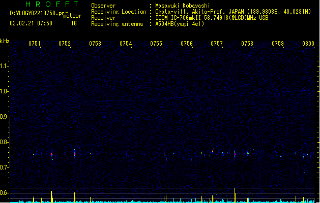Click the Observer label

[x=103, y=6]
